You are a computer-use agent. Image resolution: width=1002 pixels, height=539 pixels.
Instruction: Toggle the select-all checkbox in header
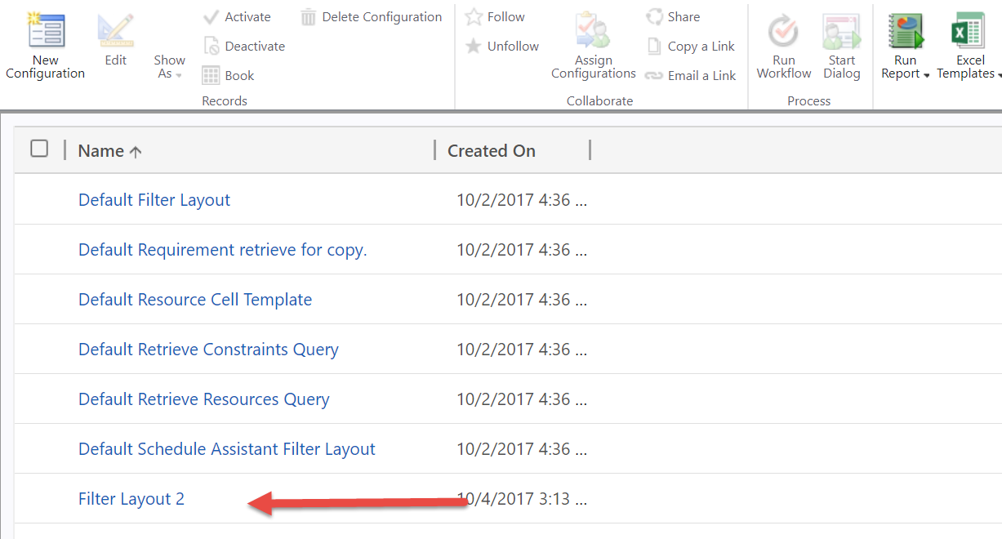[x=39, y=149]
